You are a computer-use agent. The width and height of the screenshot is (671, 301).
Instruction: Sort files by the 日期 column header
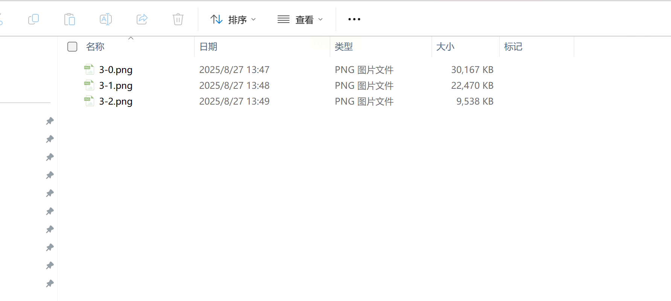point(208,47)
